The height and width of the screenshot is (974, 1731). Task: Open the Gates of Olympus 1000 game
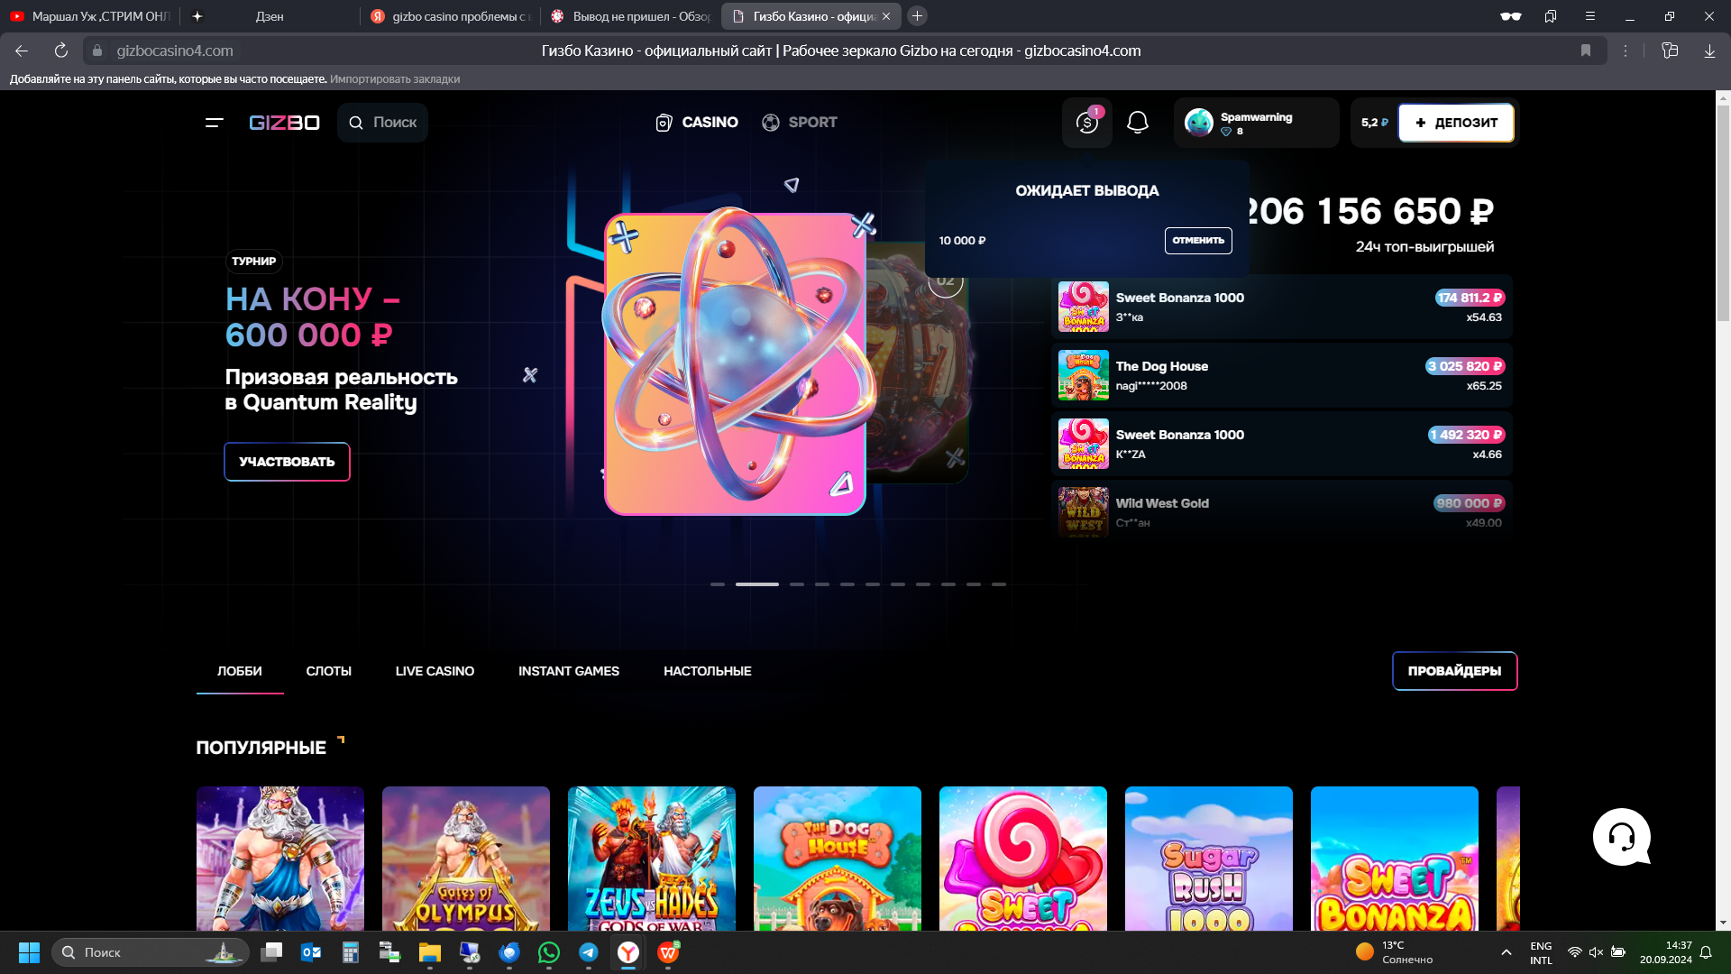(x=466, y=859)
